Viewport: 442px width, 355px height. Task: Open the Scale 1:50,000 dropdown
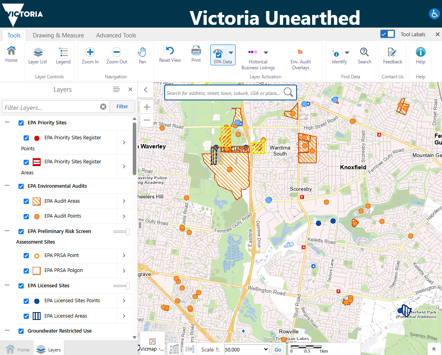coord(247,349)
